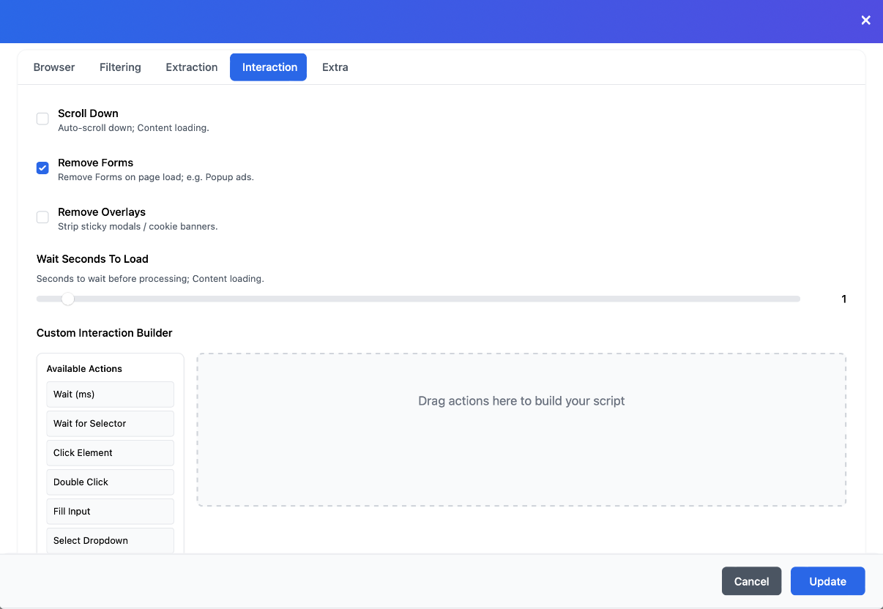Click the Scroll Down label text

point(88,113)
